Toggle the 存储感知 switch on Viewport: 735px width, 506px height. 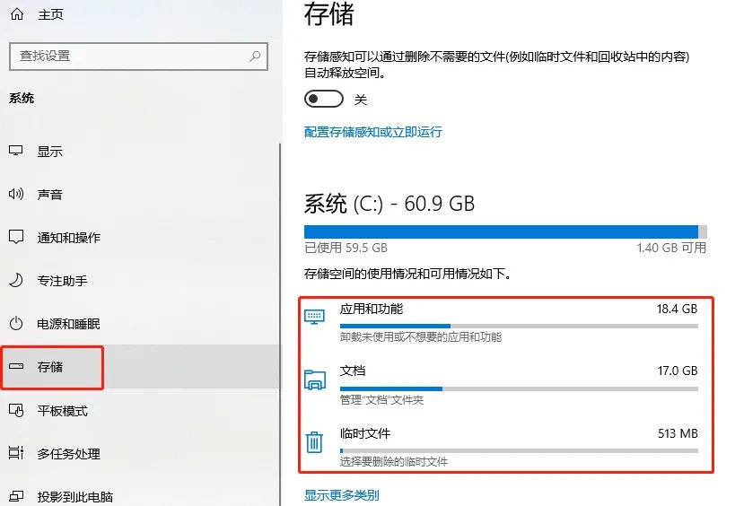click(x=324, y=100)
